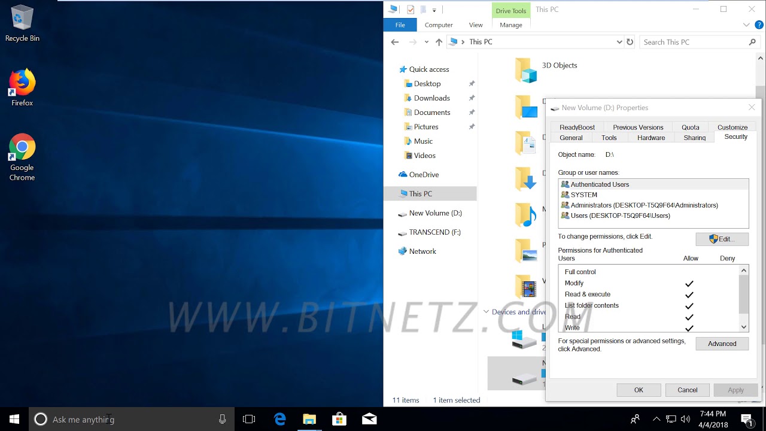
Task: Open the Hardware tab
Action: point(651,138)
